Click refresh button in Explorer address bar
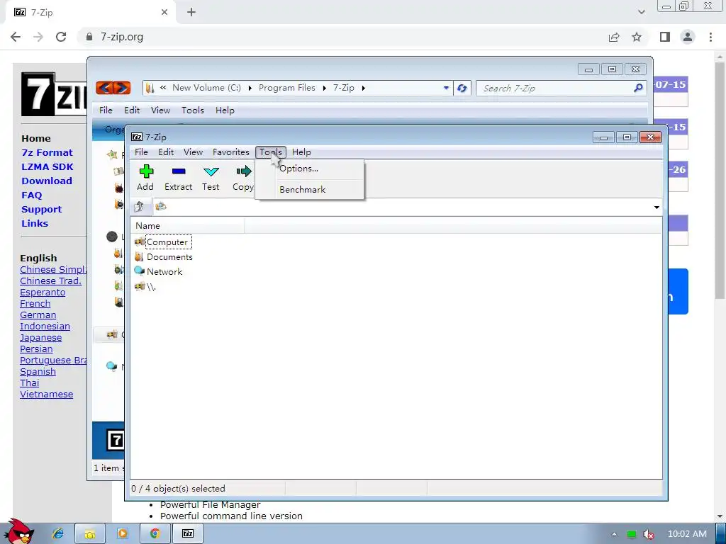Image resolution: width=726 pixels, height=544 pixels. [462, 88]
